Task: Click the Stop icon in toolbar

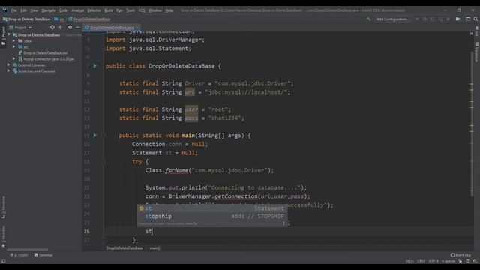Action: pyautogui.click(x=448, y=19)
